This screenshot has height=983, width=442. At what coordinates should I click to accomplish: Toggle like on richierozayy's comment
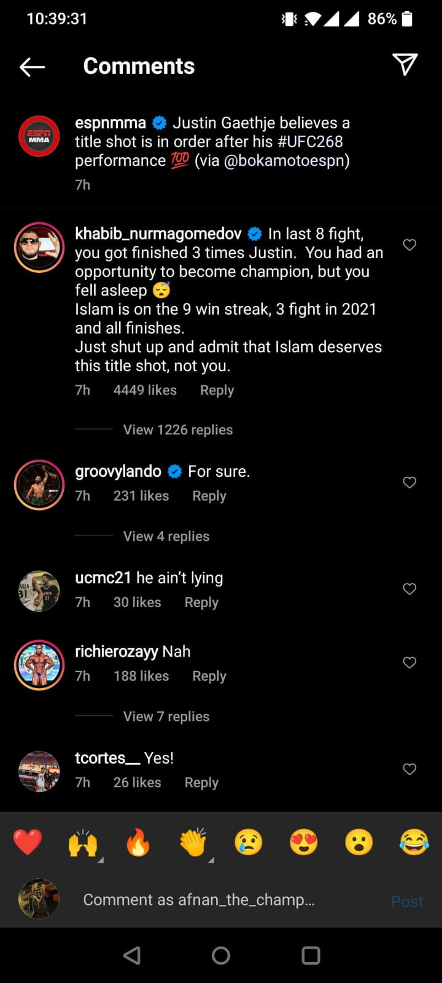click(409, 662)
